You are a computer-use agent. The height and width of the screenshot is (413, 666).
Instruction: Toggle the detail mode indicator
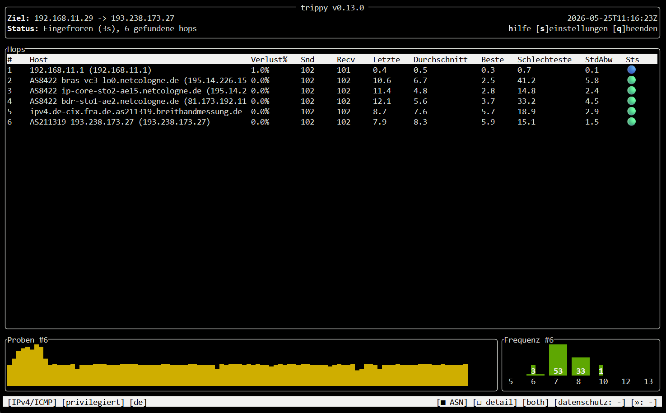click(x=495, y=402)
